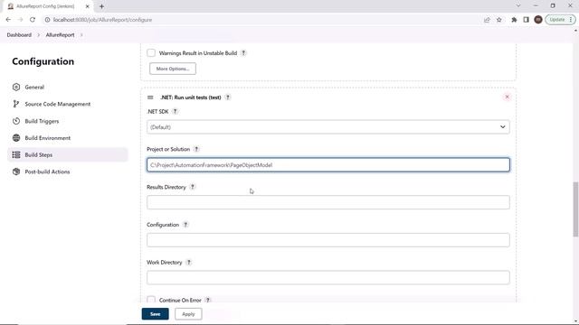Viewport: 579px width, 325px height.
Task: Open help for Work Directory
Action: click(x=189, y=263)
